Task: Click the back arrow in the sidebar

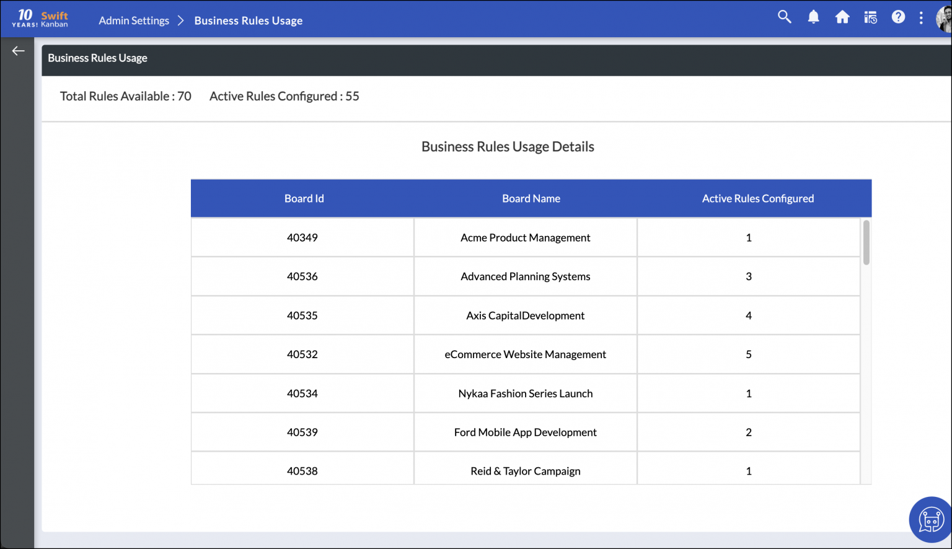Action: (x=18, y=50)
